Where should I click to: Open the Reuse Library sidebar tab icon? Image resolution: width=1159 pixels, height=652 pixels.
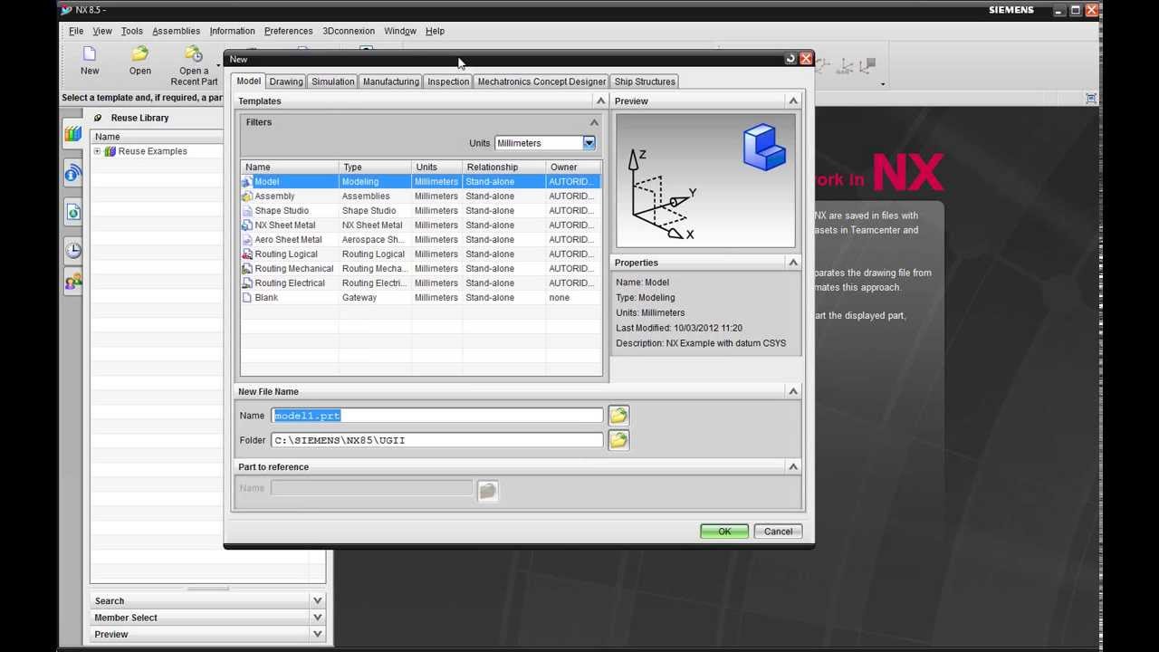point(73,135)
